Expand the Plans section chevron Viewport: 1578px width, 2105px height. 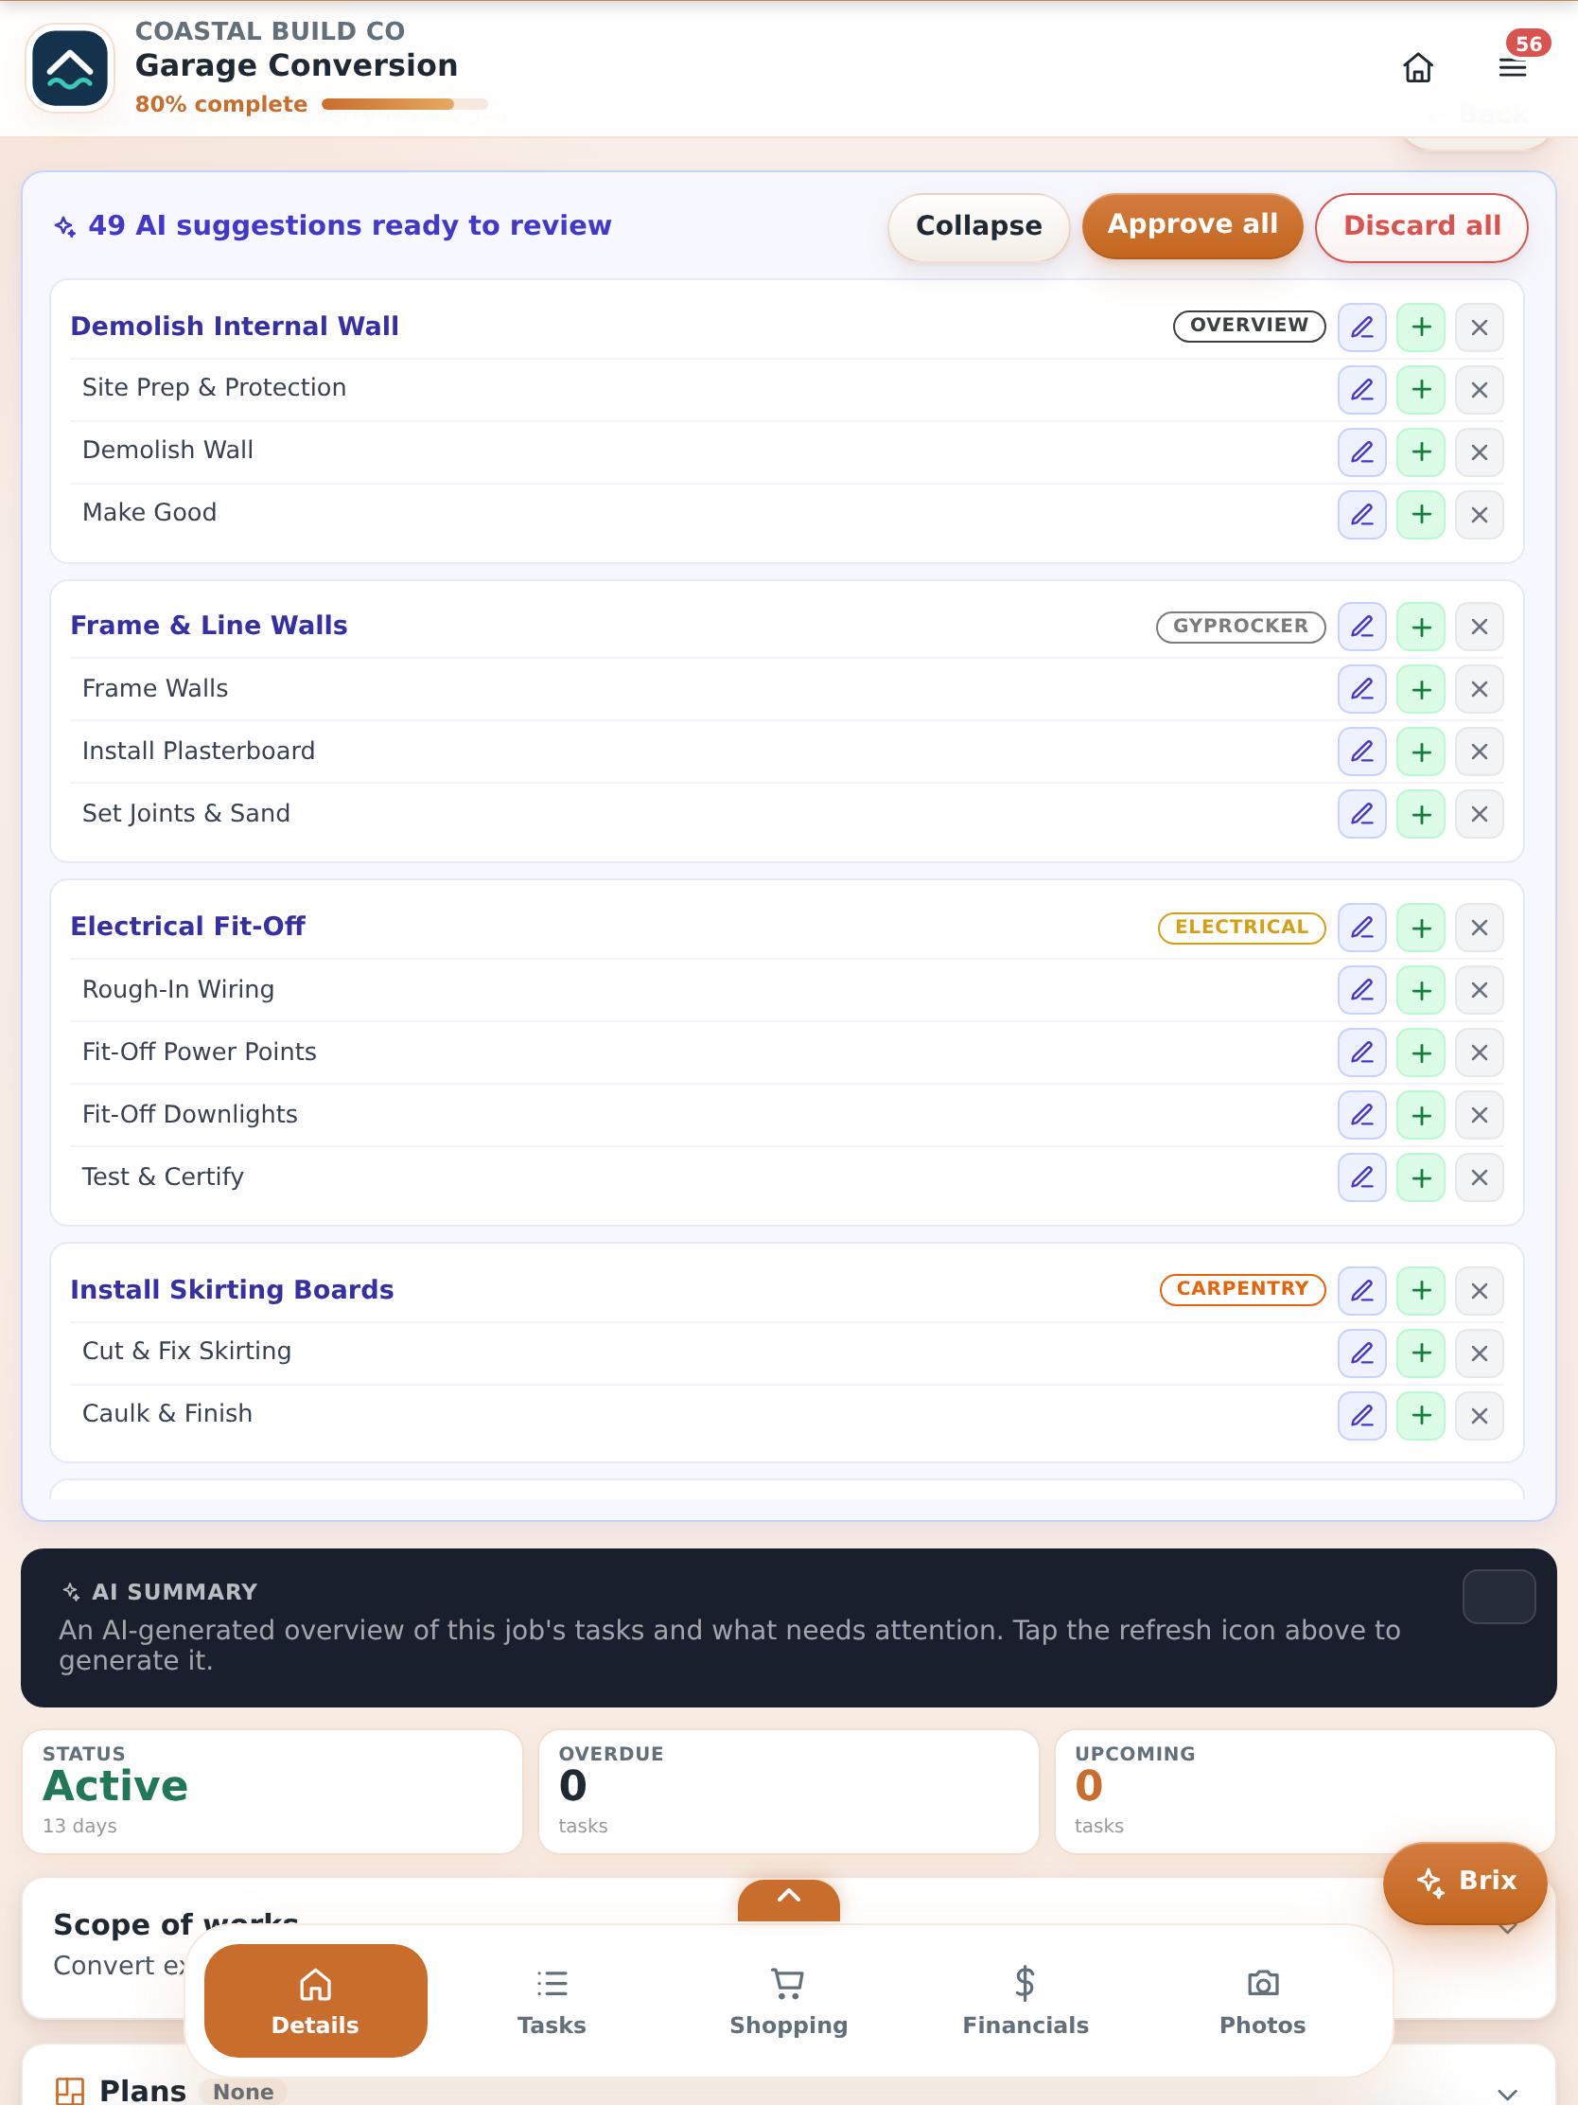pyautogui.click(x=1507, y=2094)
